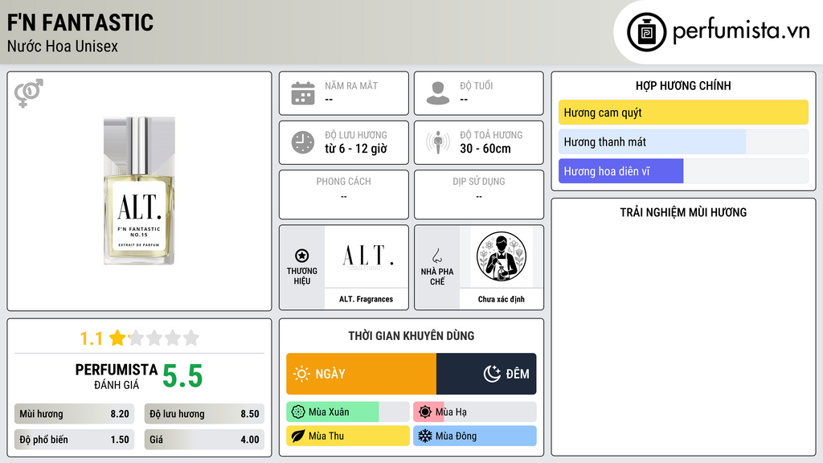Viewport: 823px width, 463px height.
Task: Click the 30 - 60cm value
Action: 485,149
